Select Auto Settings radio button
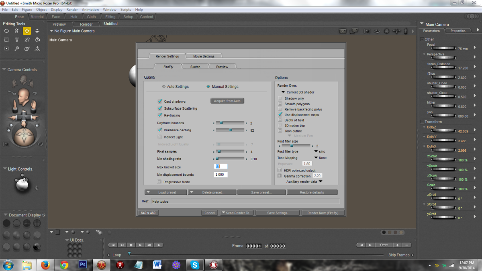This screenshot has width=482, height=271. tap(163, 86)
